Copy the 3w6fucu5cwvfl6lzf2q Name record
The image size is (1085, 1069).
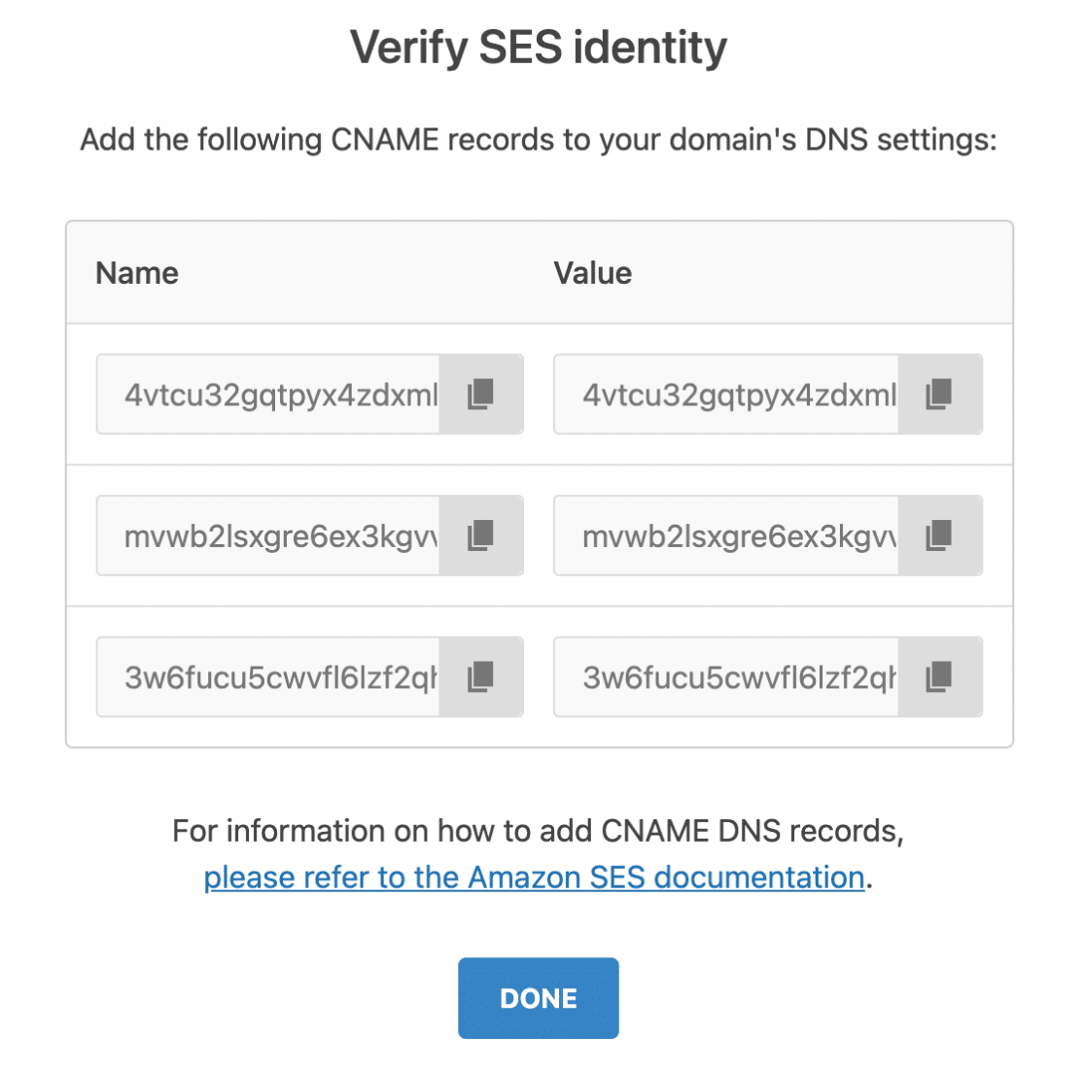tap(481, 676)
